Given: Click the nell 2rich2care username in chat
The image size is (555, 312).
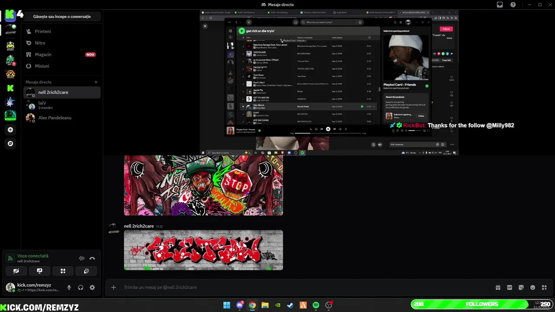Looking at the screenshot, I should pyautogui.click(x=139, y=226).
